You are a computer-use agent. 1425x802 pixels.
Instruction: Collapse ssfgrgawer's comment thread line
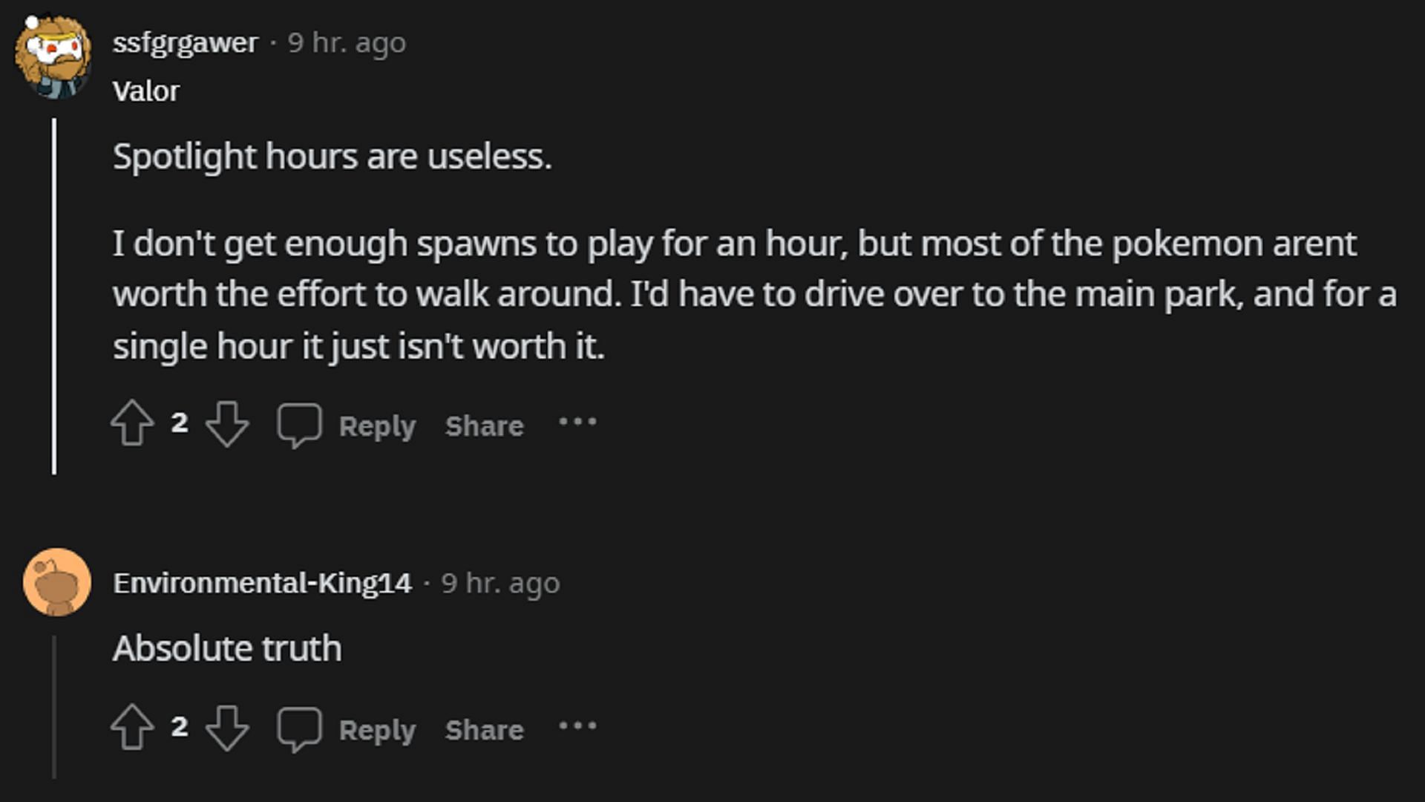(x=54, y=297)
